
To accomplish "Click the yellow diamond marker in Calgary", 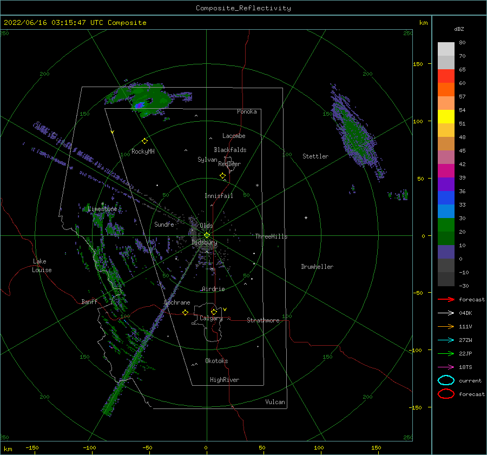I will 214,312.
